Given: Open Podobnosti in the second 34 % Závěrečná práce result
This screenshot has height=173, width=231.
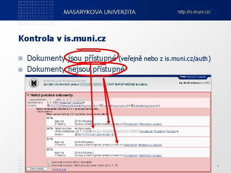Looking at the screenshot, I should point(130,145).
